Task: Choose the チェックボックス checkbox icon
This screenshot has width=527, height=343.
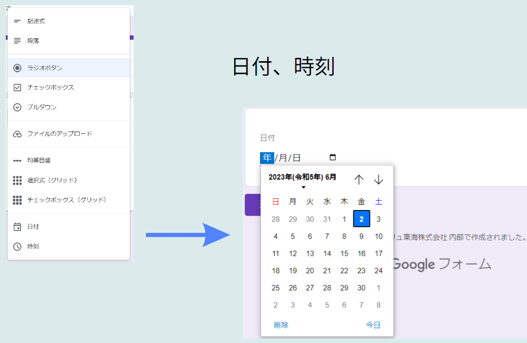Action: pyautogui.click(x=17, y=88)
